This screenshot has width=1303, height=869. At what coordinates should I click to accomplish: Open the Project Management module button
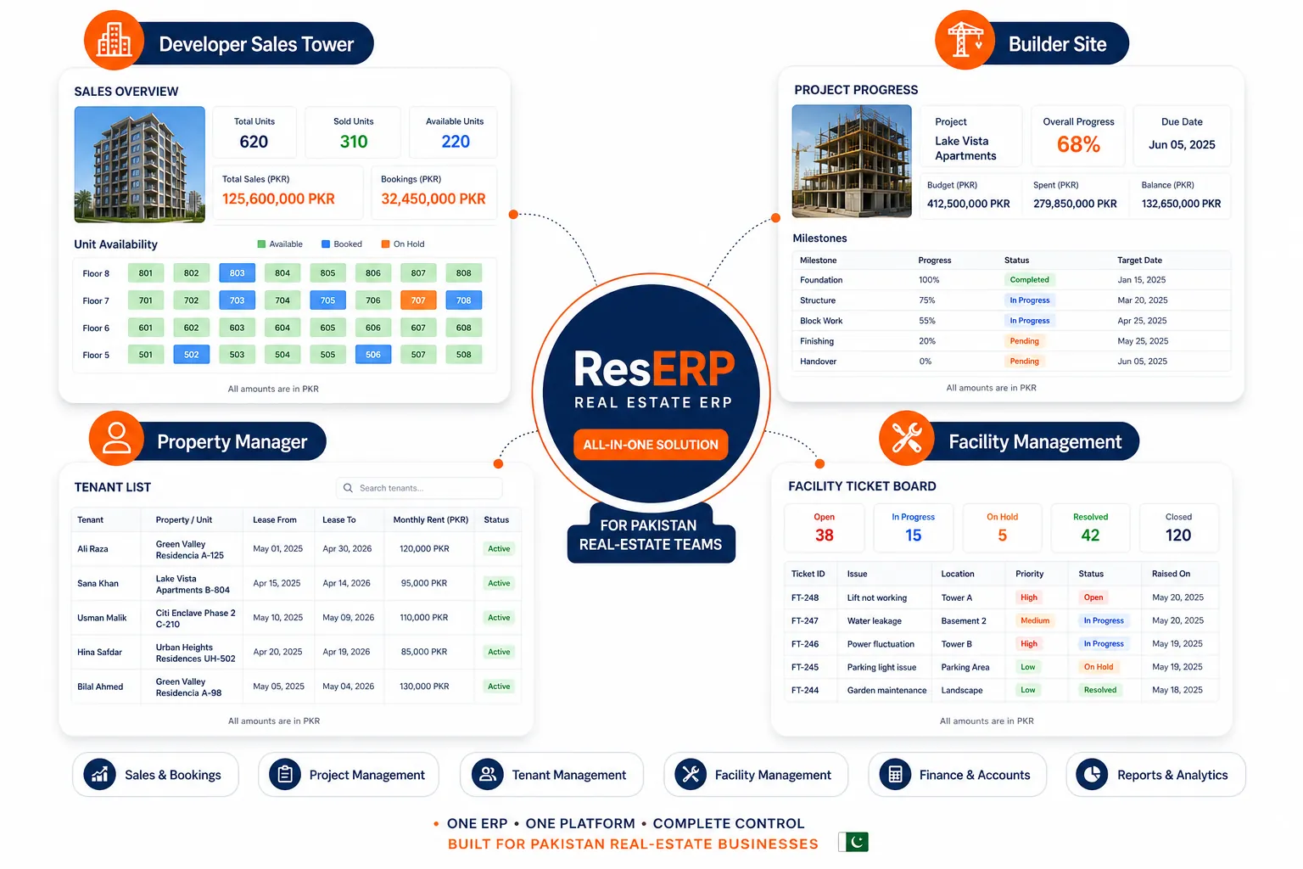pos(349,774)
